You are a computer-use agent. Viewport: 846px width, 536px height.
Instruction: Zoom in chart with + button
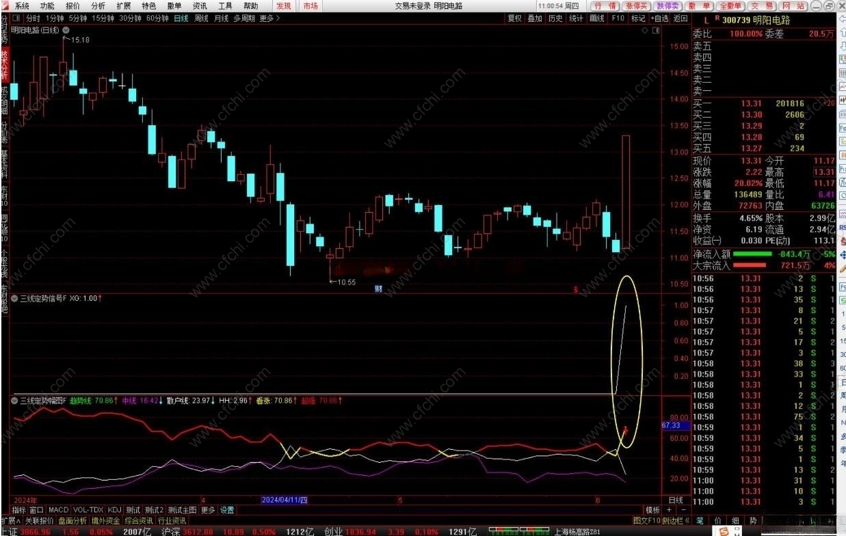(x=669, y=510)
